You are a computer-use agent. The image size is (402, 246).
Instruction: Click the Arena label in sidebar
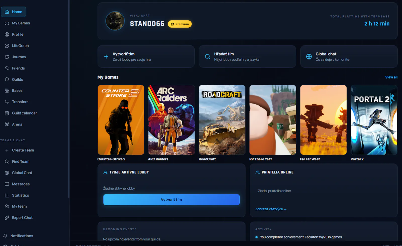[x=17, y=124]
